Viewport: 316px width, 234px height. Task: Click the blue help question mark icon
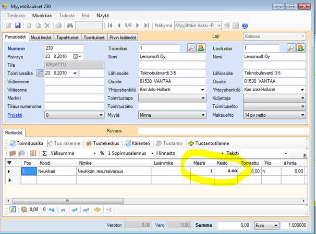coord(245,26)
